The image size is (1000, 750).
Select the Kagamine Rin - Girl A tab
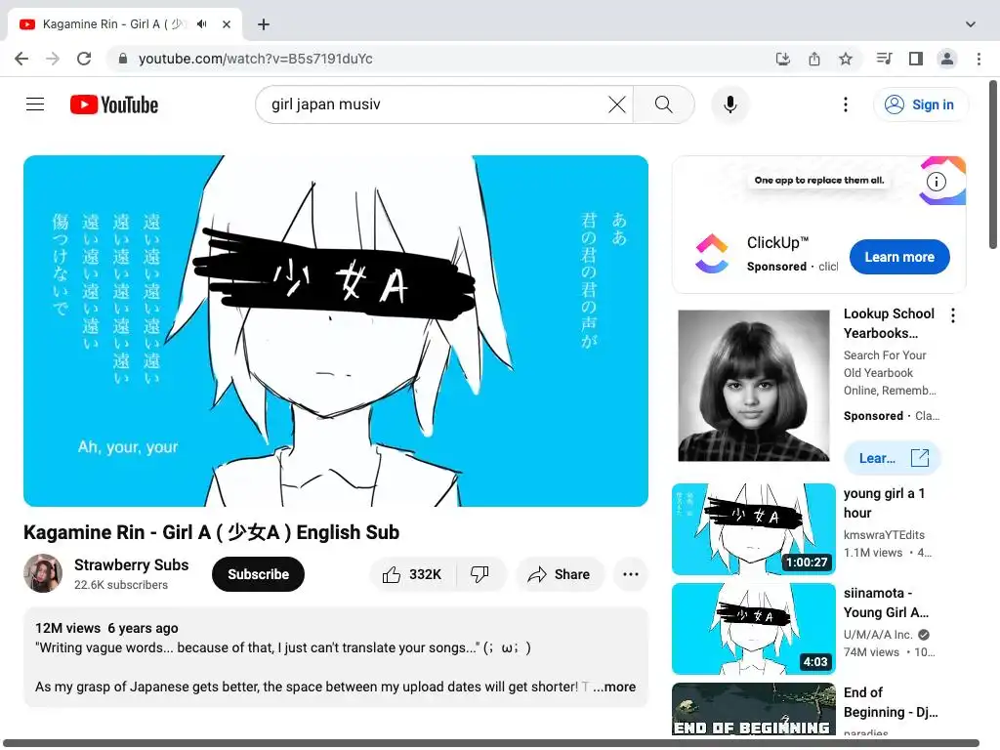[x=125, y=24]
